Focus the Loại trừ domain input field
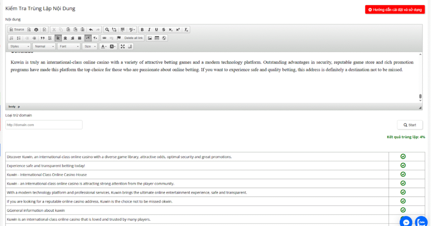431x226 pixels. pyautogui.click(x=44, y=125)
